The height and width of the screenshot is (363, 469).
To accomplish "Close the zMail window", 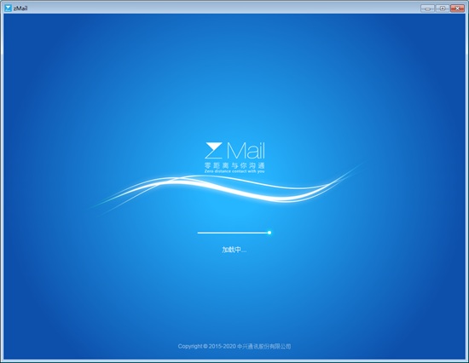I will point(457,9).
